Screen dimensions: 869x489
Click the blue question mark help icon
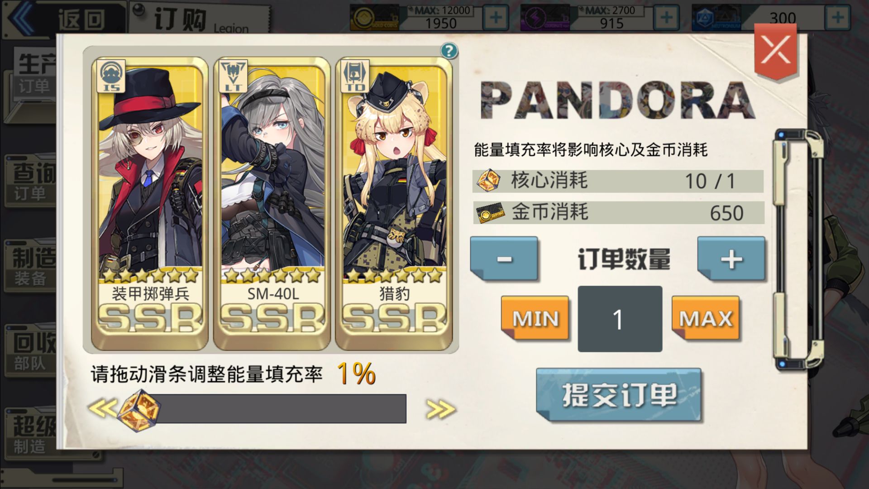pos(449,51)
